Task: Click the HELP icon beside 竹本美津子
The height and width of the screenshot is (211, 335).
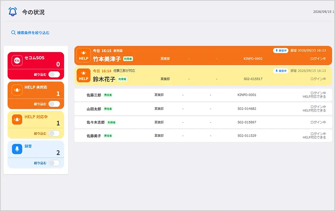Action: 83,55
